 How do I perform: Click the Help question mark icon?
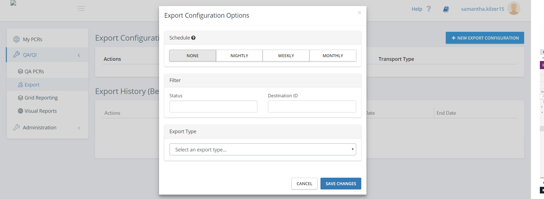[x=429, y=9]
